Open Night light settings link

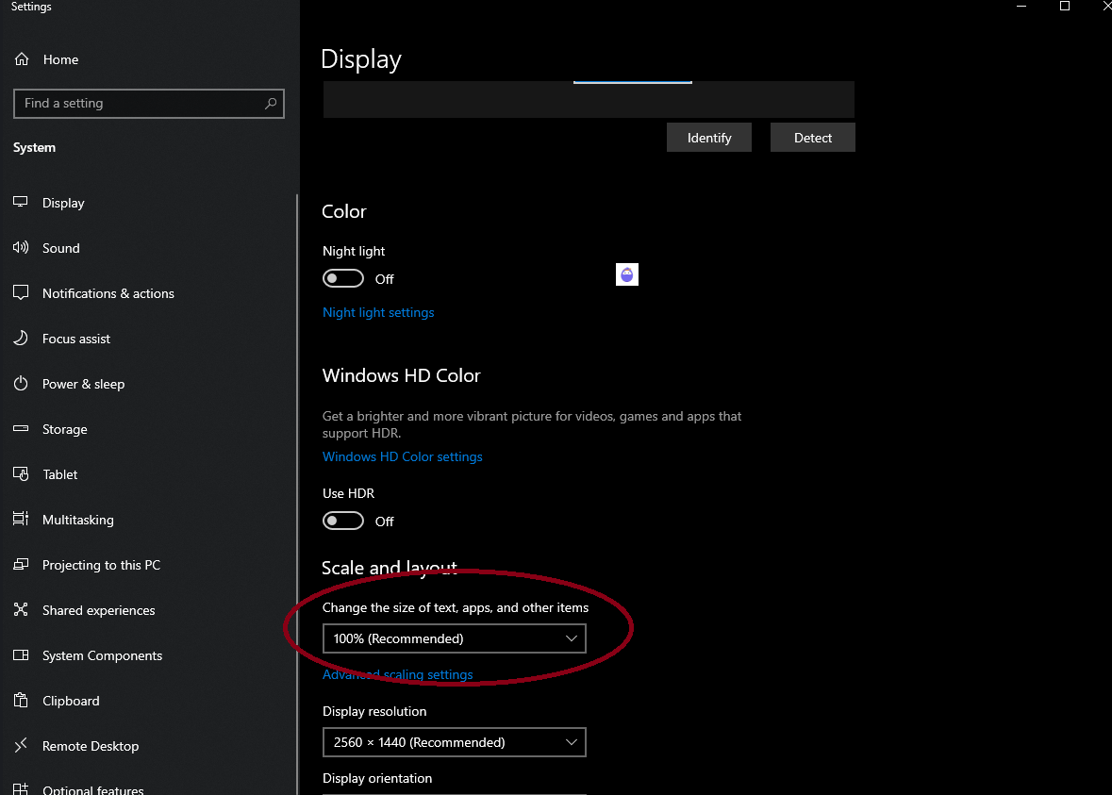pos(378,312)
